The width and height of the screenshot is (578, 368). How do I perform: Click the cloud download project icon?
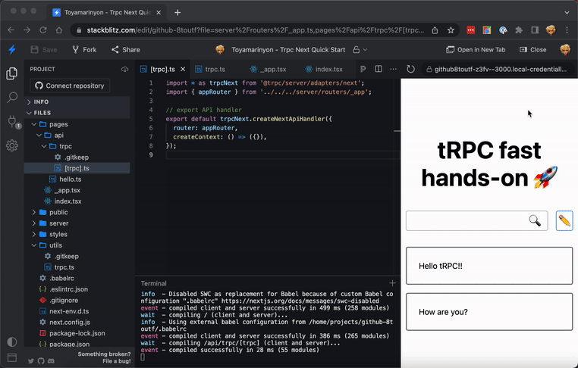click(124, 69)
